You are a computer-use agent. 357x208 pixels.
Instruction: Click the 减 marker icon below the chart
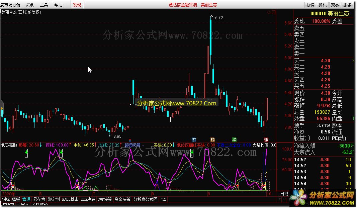(234, 140)
